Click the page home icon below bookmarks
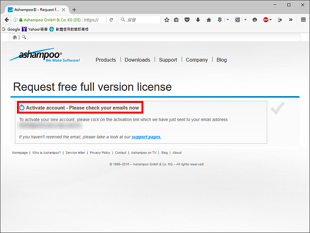 (15, 37)
